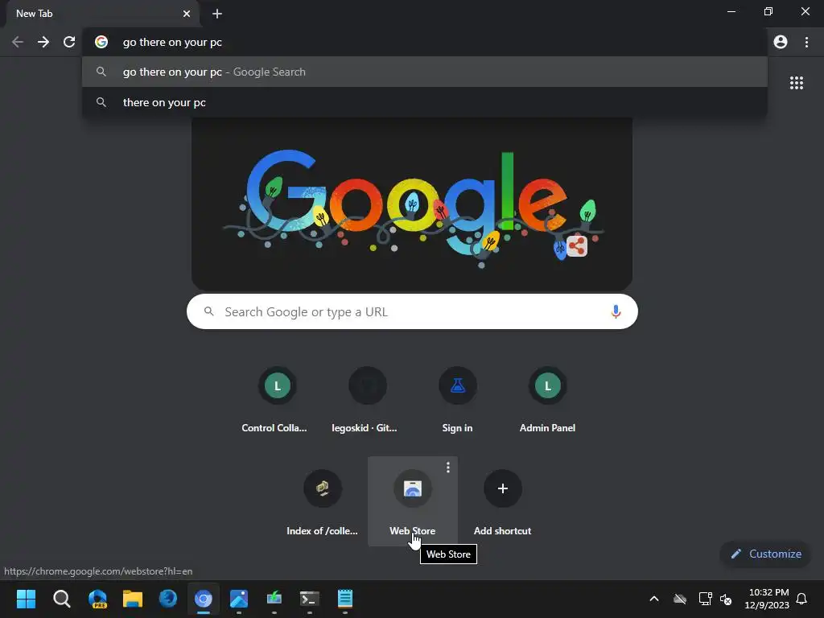This screenshot has width=824, height=618.
Task: Open the Web Store shortcut
Action: click(x=413, y=501)
